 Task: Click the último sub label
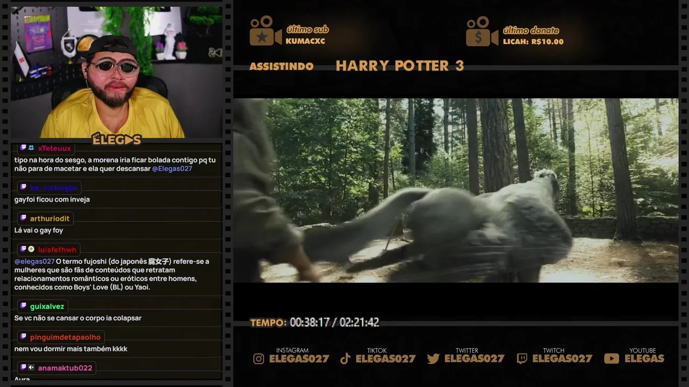[307, 30]
